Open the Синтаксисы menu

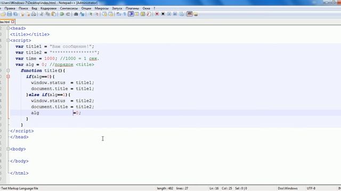(x=69, y=8)
